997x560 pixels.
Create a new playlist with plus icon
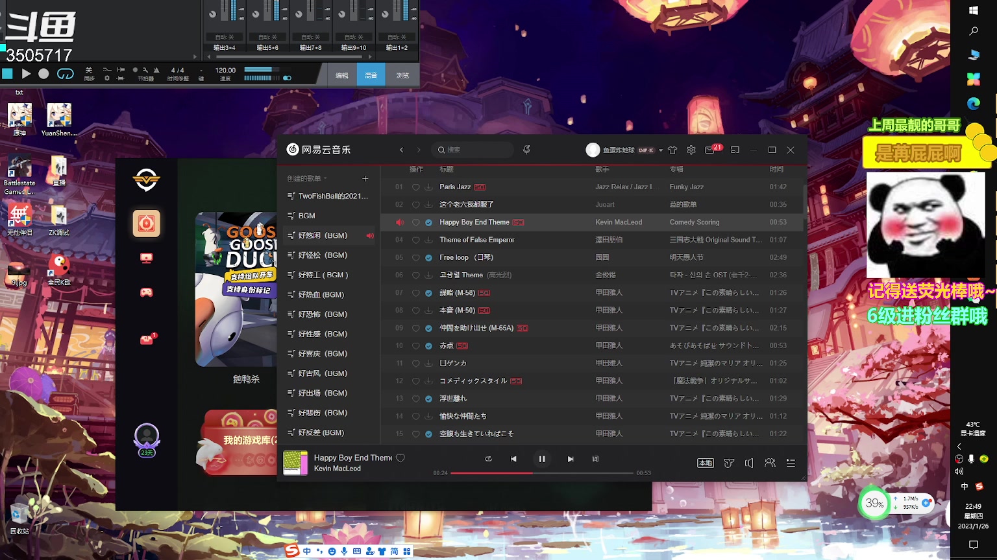coord(365,178)
